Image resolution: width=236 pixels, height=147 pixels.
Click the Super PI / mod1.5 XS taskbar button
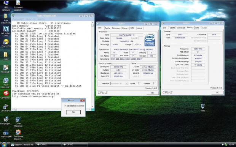[22, 145]
